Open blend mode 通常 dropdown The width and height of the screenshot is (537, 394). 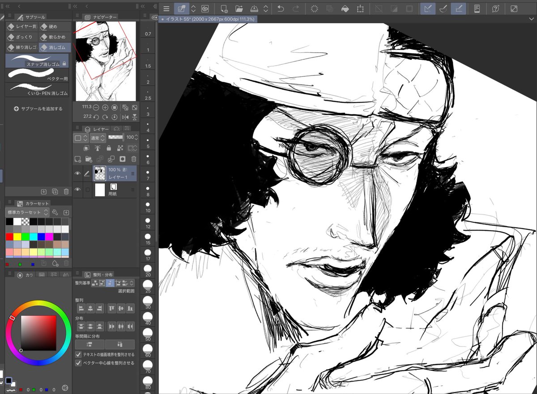pyautogui.click(x=98, y=138)
